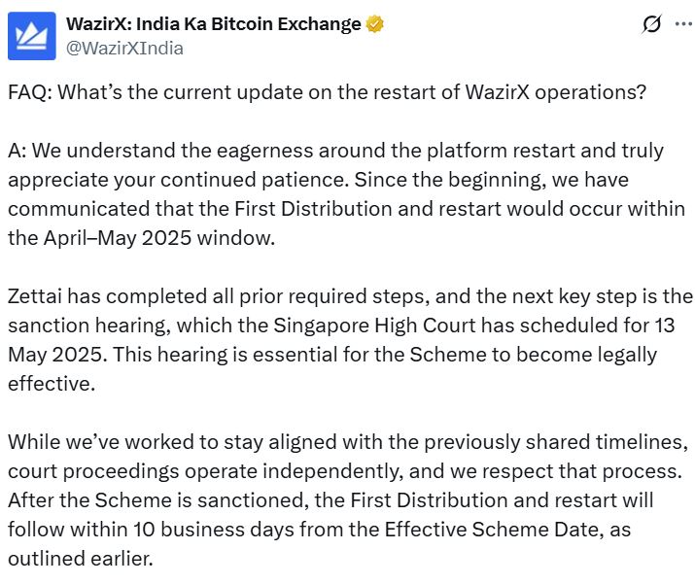Click the WazirX profile avatar logo
The width and height of the screenshot is (695, 584).
tap(31, 36)
